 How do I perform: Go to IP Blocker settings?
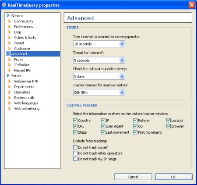point(21,65)
